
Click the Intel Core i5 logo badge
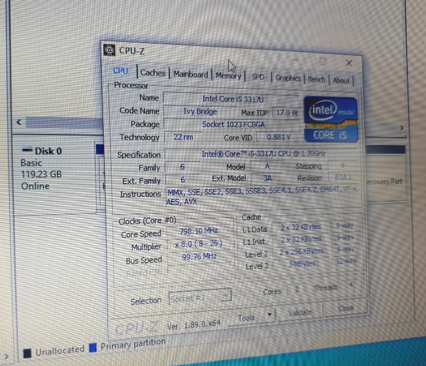[331, 120]
